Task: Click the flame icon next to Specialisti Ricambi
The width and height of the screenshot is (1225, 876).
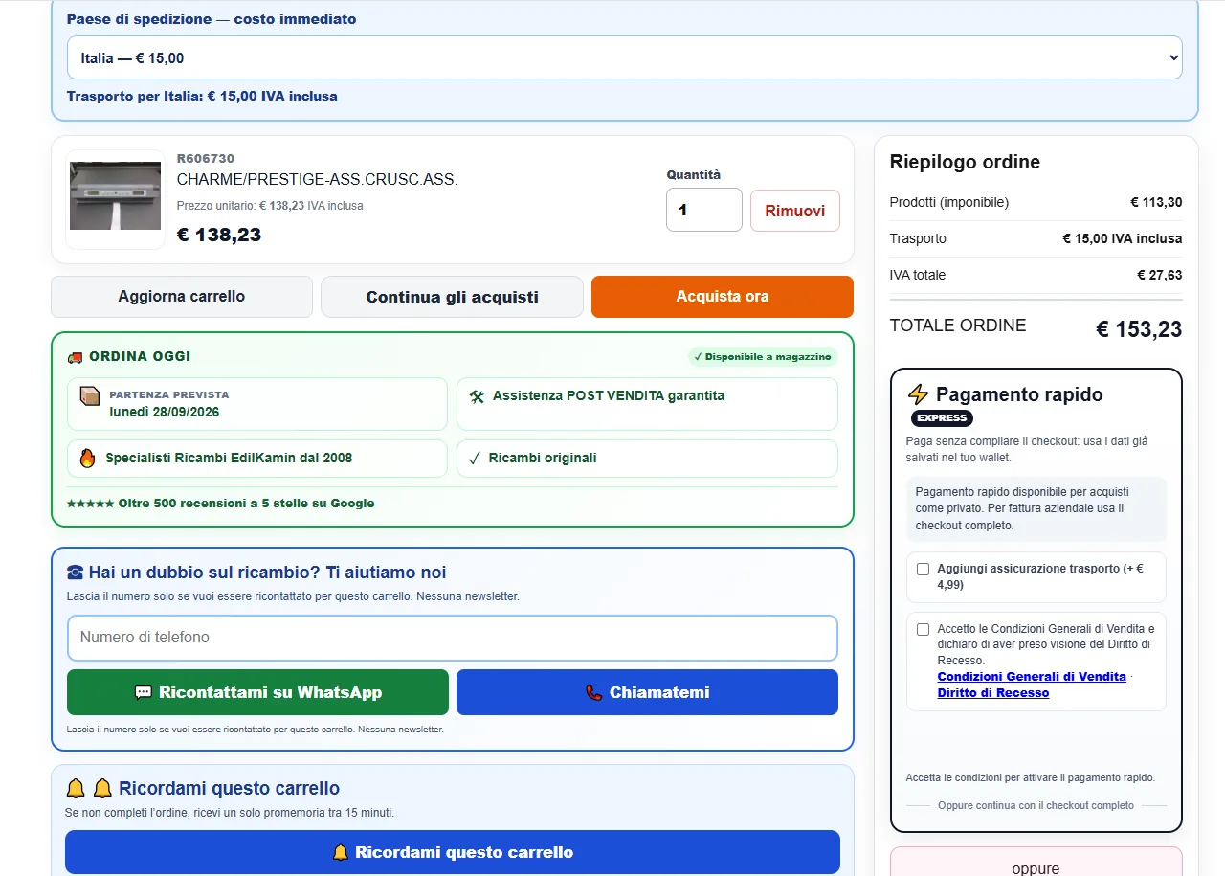Action: [x=87, y=458]
